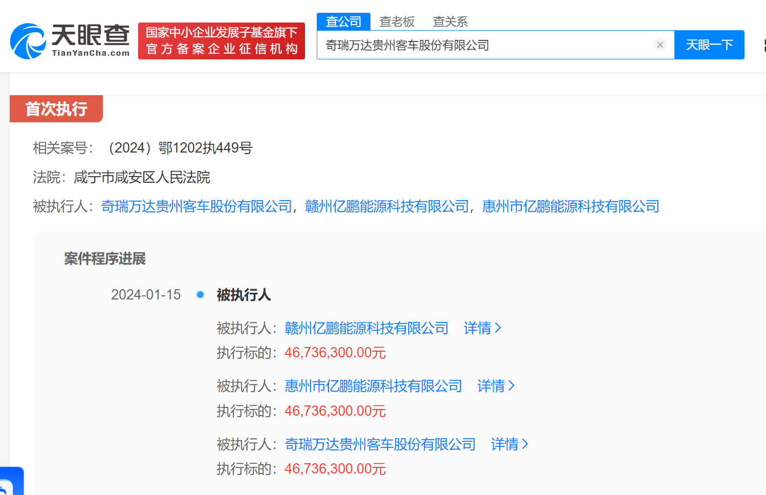The image size is (766, 495).
Task: Open 奇瑞万达贵州客车股份有限公司 link in the case progress list
Action: (380, 444)
